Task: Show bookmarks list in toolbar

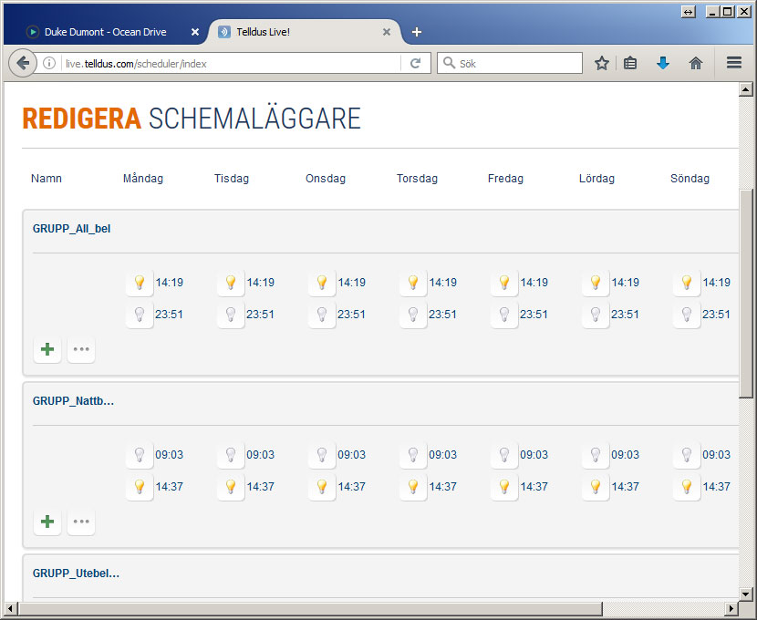Action: click(x=630, y=63)
